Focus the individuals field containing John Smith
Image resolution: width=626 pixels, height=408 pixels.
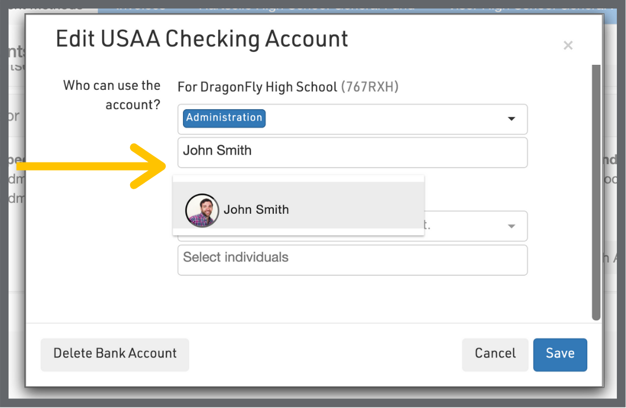352,152
